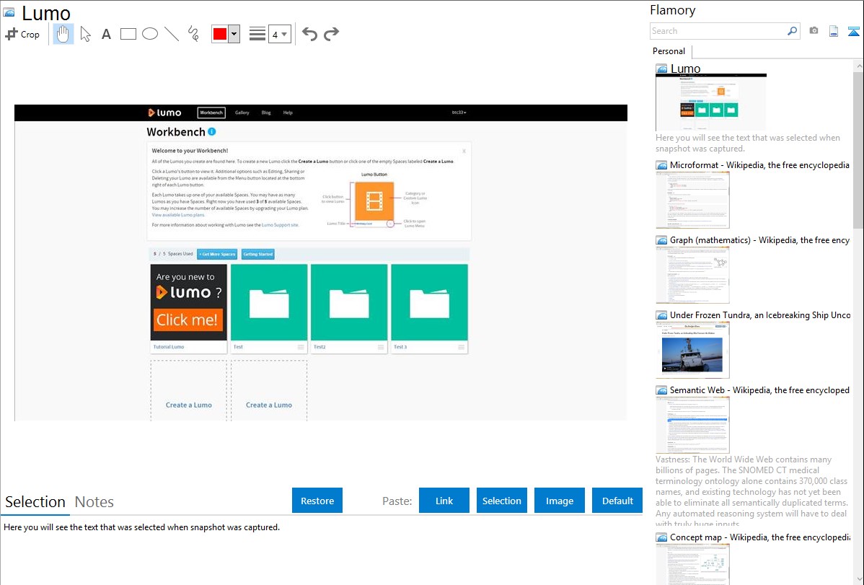Click the line thickness icon
The height and width of the screenshot is (585, 864).
pyautogui.click(x=257, y=34)
